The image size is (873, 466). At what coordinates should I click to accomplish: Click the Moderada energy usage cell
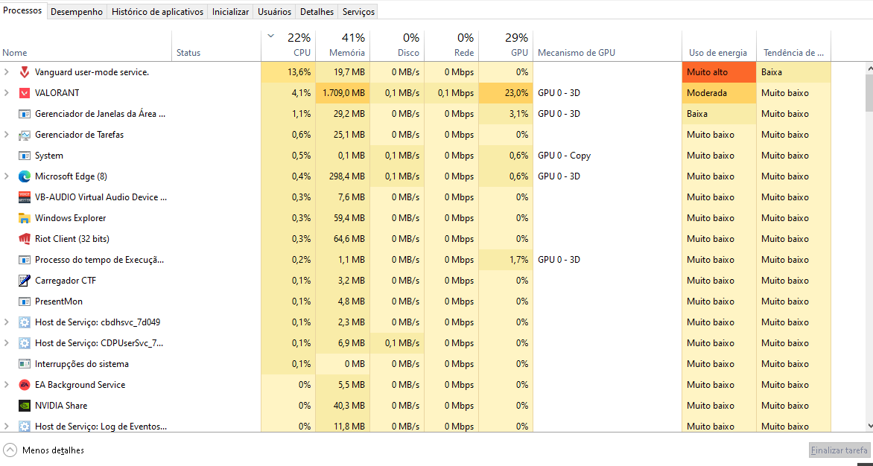pyautogui.click(x=720, y=93)
